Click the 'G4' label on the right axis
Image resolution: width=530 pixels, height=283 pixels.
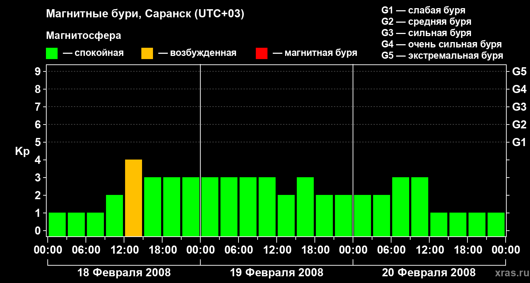pyautogui.click(x=519, y=89)
